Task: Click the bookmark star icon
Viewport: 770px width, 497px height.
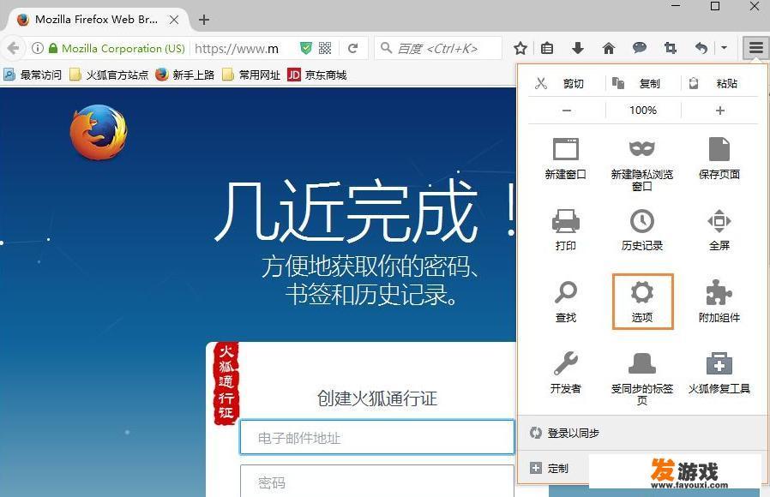Action: click(520, 48)
